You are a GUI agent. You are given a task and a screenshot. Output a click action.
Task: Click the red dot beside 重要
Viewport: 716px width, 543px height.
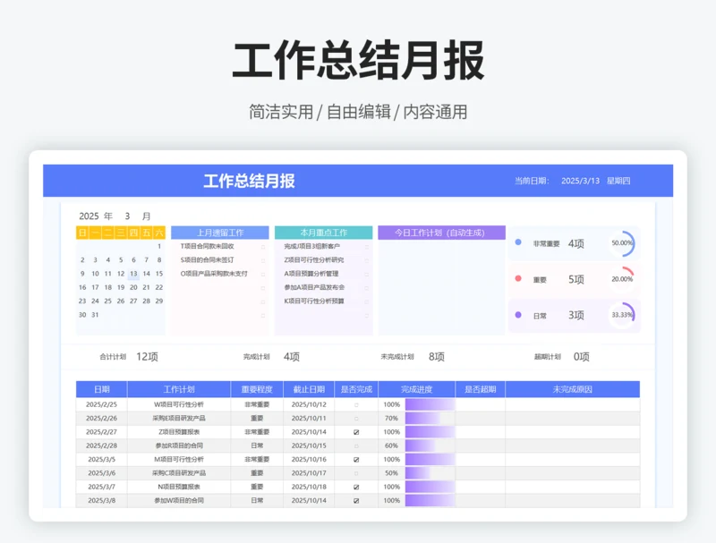[518, 278]
